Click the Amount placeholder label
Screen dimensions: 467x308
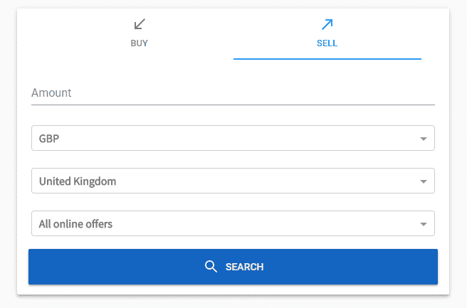pos(51,93)
